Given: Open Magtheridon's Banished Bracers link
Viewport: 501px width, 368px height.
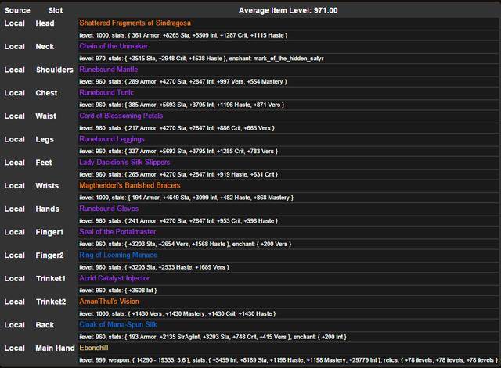Looking at the screenshot, I should pos(130,186).
